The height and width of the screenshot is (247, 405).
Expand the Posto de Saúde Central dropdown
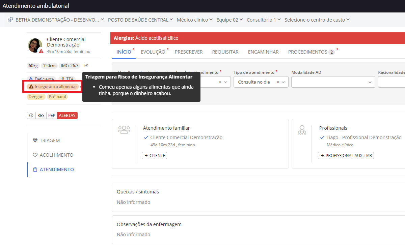click(x=140, y=20)
